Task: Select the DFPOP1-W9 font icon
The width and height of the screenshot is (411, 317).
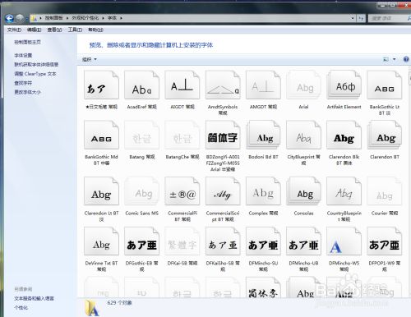Action: pyautogui.click(x=385, y=241)
